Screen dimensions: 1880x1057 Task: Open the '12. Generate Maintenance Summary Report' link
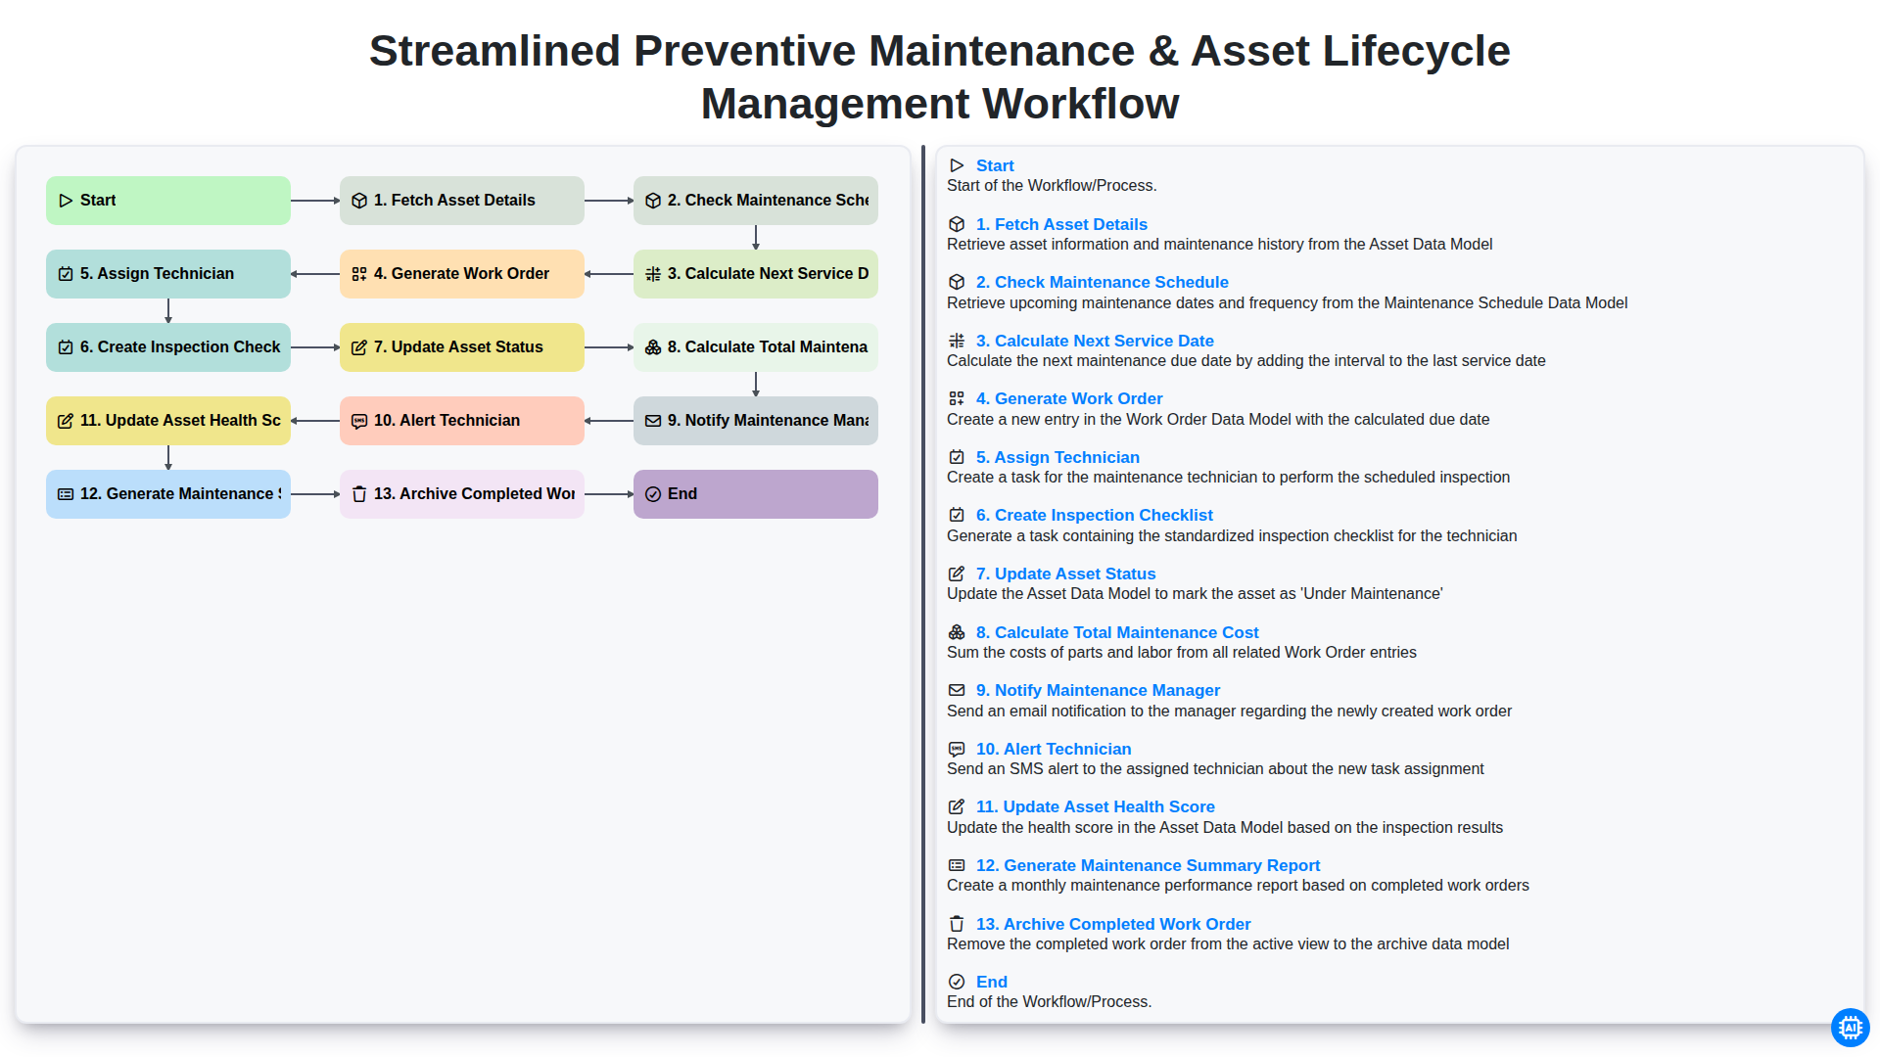pos(1148,865)
